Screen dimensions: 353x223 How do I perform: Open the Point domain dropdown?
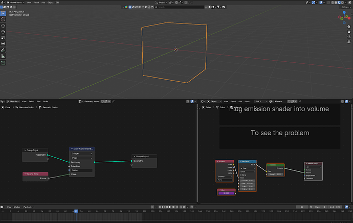pyautogui.click(x=82, y=158)
